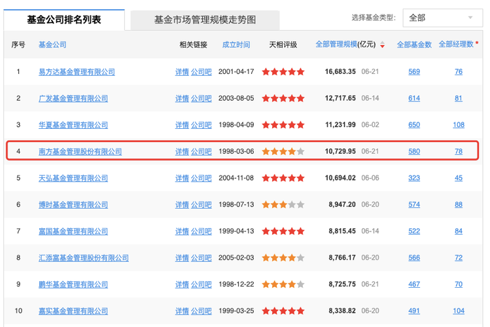Open manager count 45 for 天弘基金

tap(459, 178)
